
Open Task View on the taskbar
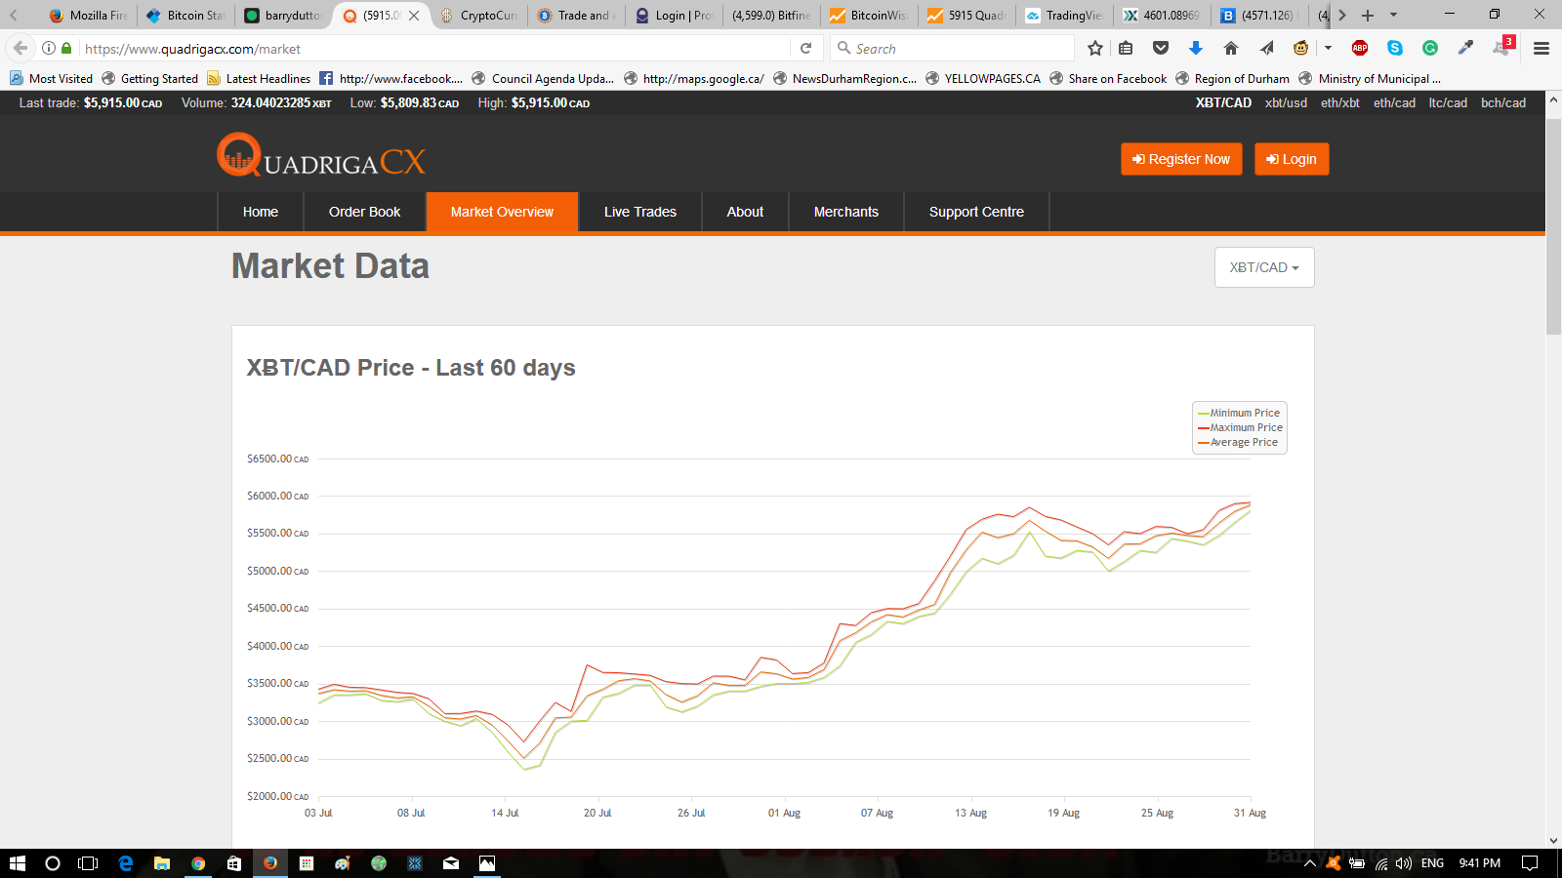point(88,862)
